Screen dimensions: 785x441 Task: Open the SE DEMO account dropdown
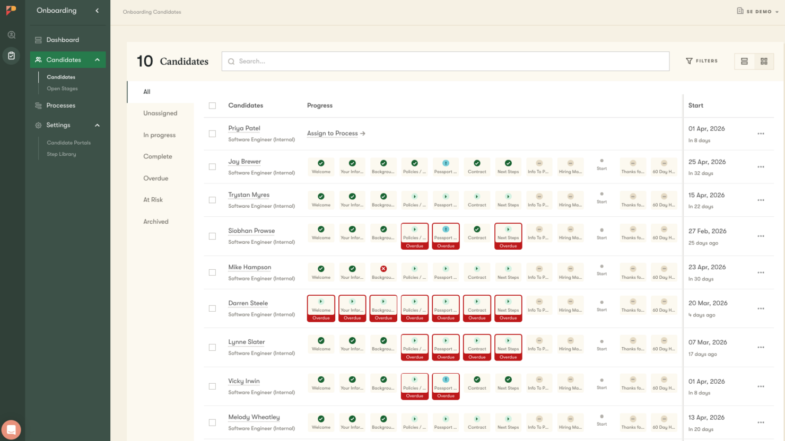pos(757,11)
